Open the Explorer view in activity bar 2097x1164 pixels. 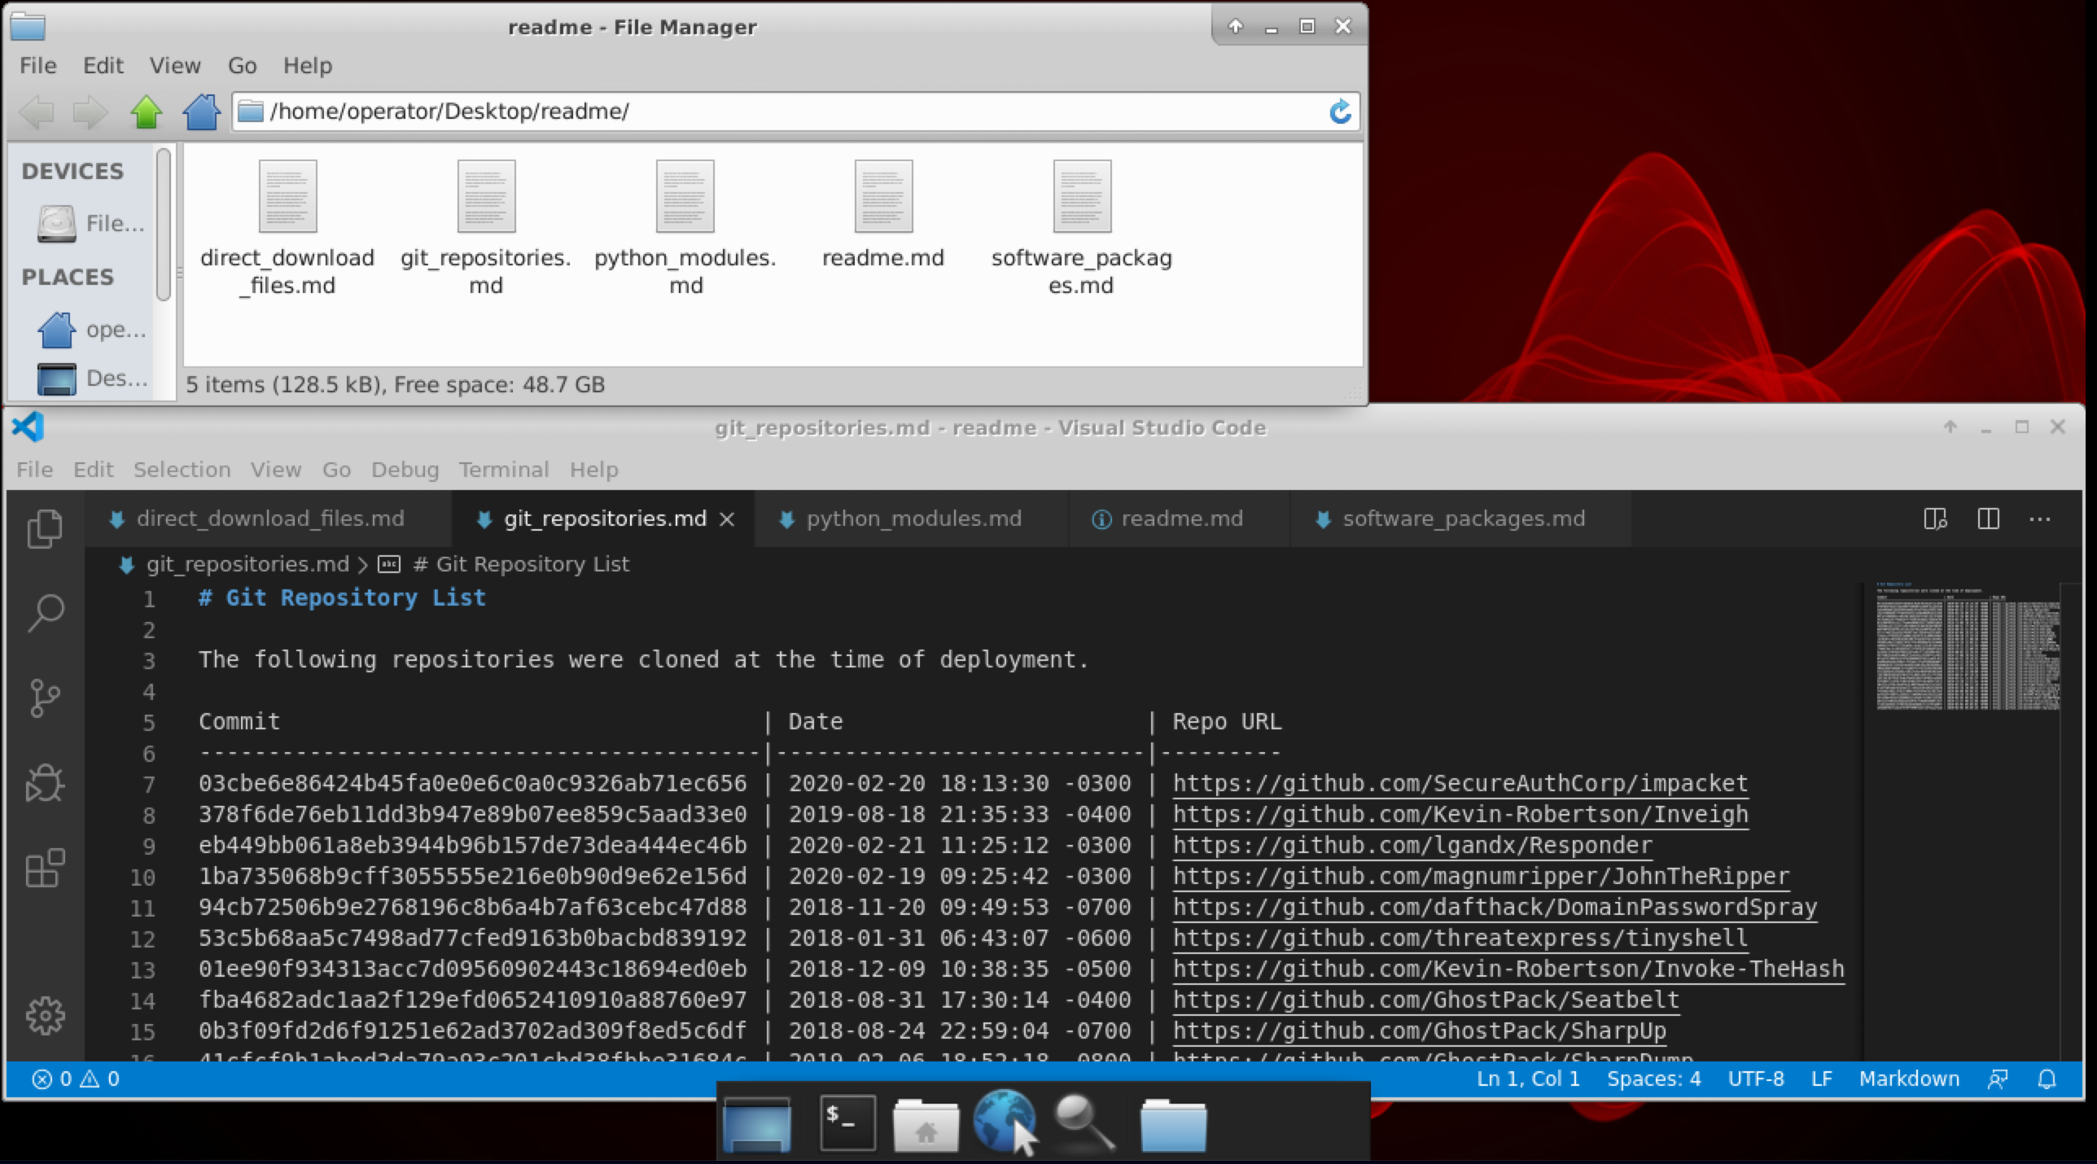click(x=45, y=529)
